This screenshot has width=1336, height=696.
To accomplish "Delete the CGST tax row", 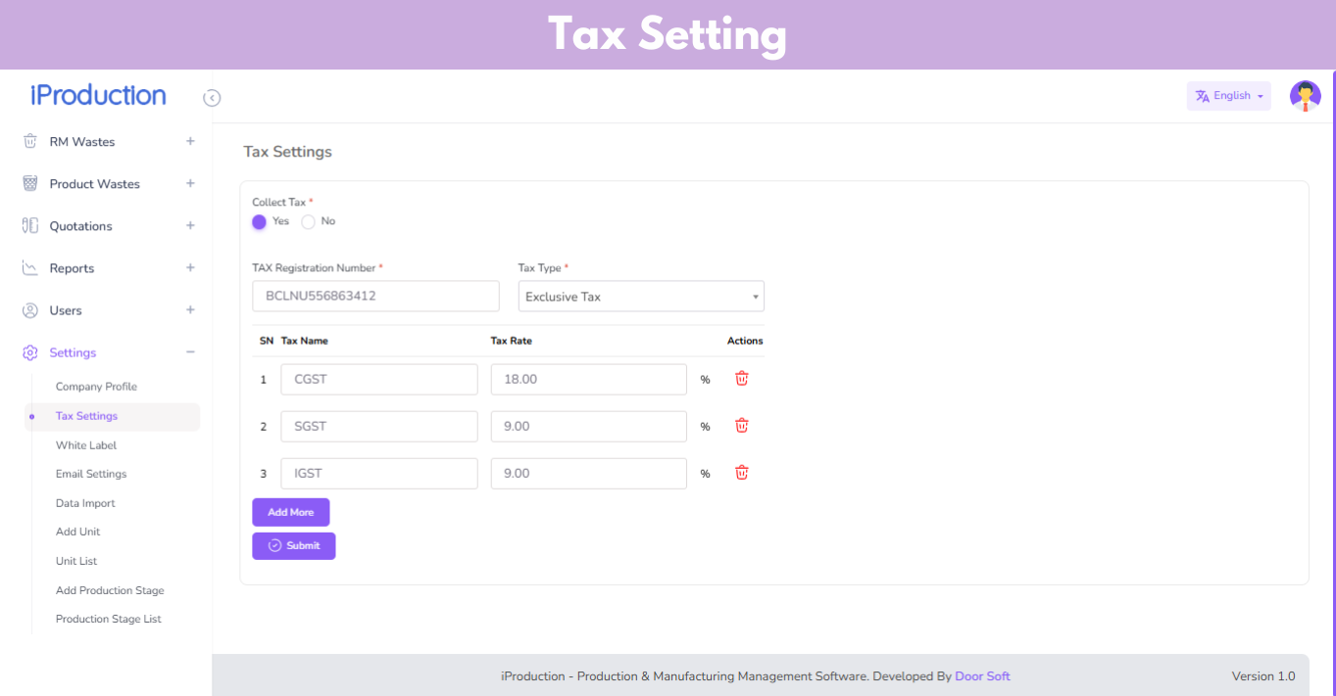I will [742, 379].
